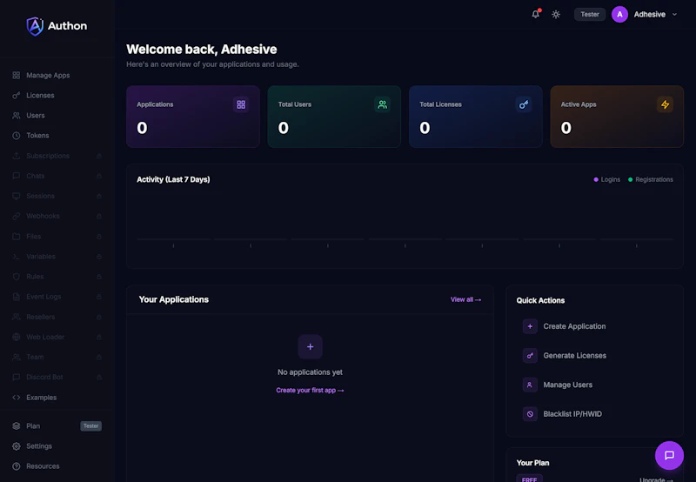This screenshot has height=482, width=696.
Task: Click Total Licenses card key icon
Action: point(524,104)
